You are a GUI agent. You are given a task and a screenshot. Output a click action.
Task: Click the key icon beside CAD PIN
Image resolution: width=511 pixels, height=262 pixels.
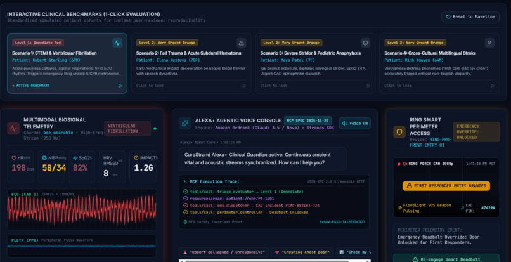[462, 207]
